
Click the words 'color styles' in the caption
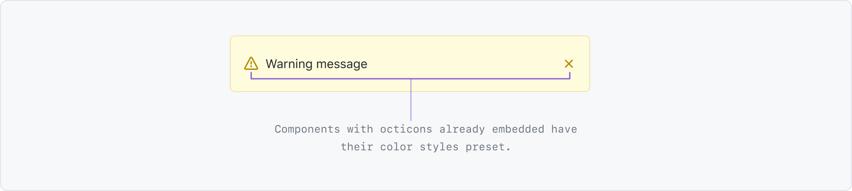pyautogui.click(x=419, y=147)
